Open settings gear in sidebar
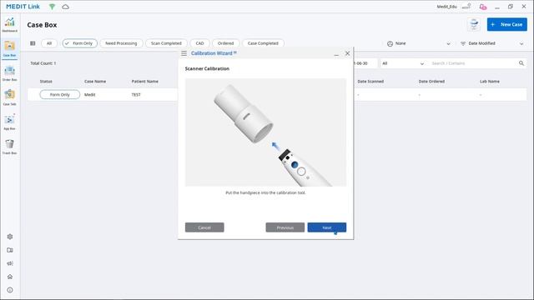This screenshot has width=534, height=300. point(10,237)
